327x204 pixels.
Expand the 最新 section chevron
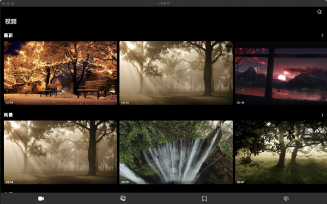tap(323, 35)
